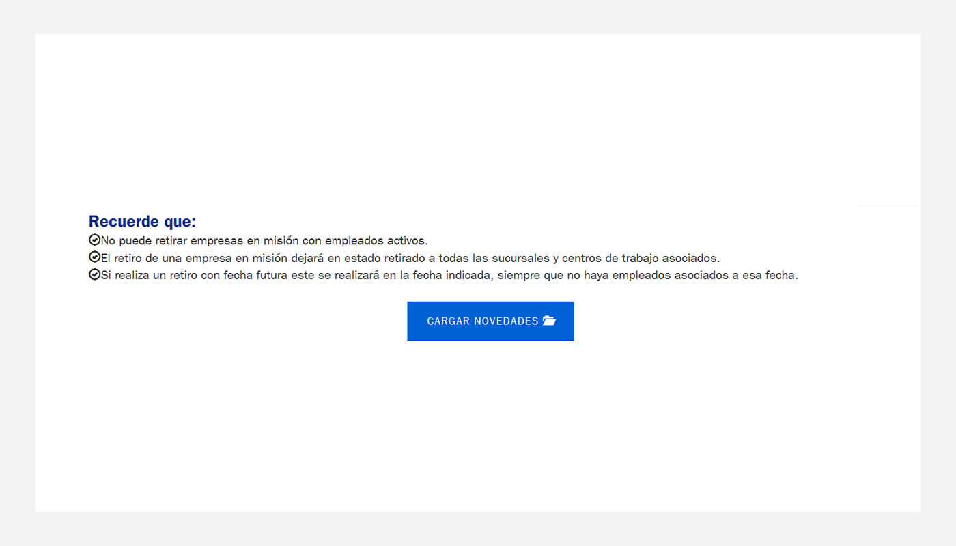Image resolution: width=956 pixels, height=546 pixels.
Task: Click the sentence starting "Si realiza un retiro con fecha futura"
Action: click(449, 276)
